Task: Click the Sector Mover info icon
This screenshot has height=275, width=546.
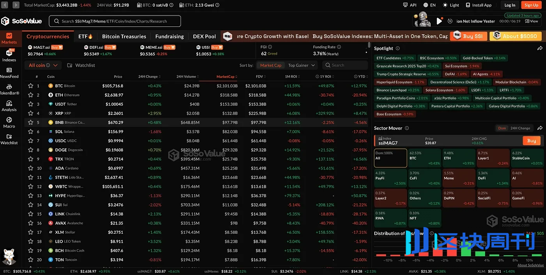Action: tap(407, 128)
